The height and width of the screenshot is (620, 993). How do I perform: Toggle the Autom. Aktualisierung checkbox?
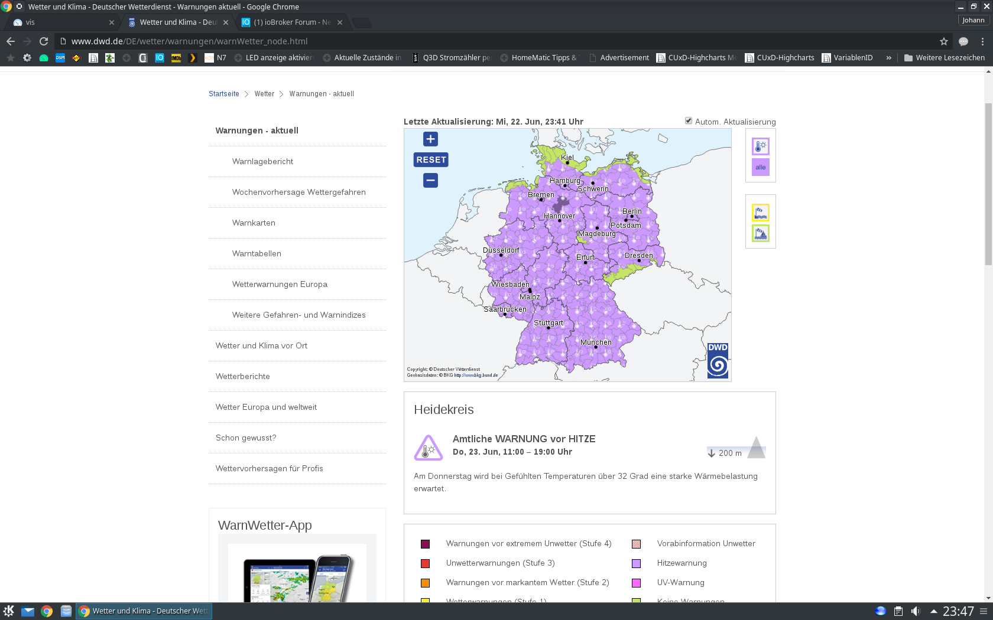[689, 121]
